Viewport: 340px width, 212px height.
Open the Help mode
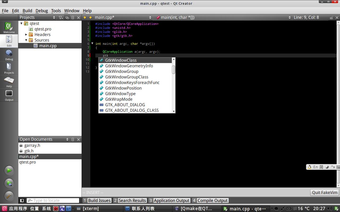click(9, 82)
